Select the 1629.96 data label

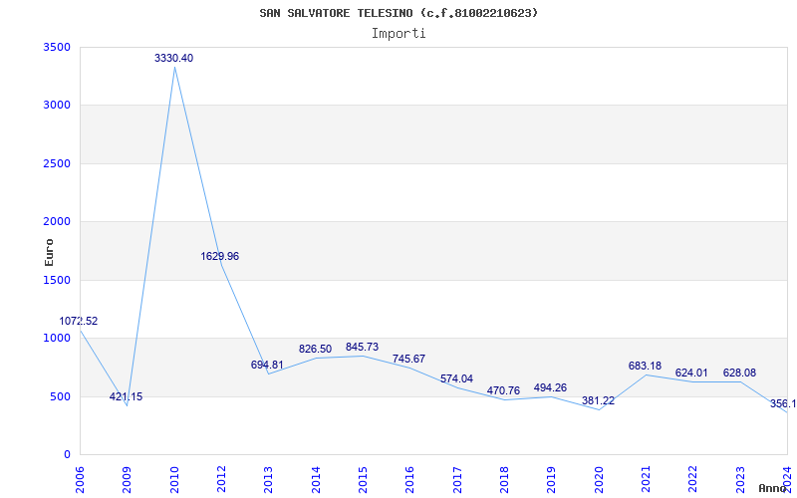click(219, 256)
